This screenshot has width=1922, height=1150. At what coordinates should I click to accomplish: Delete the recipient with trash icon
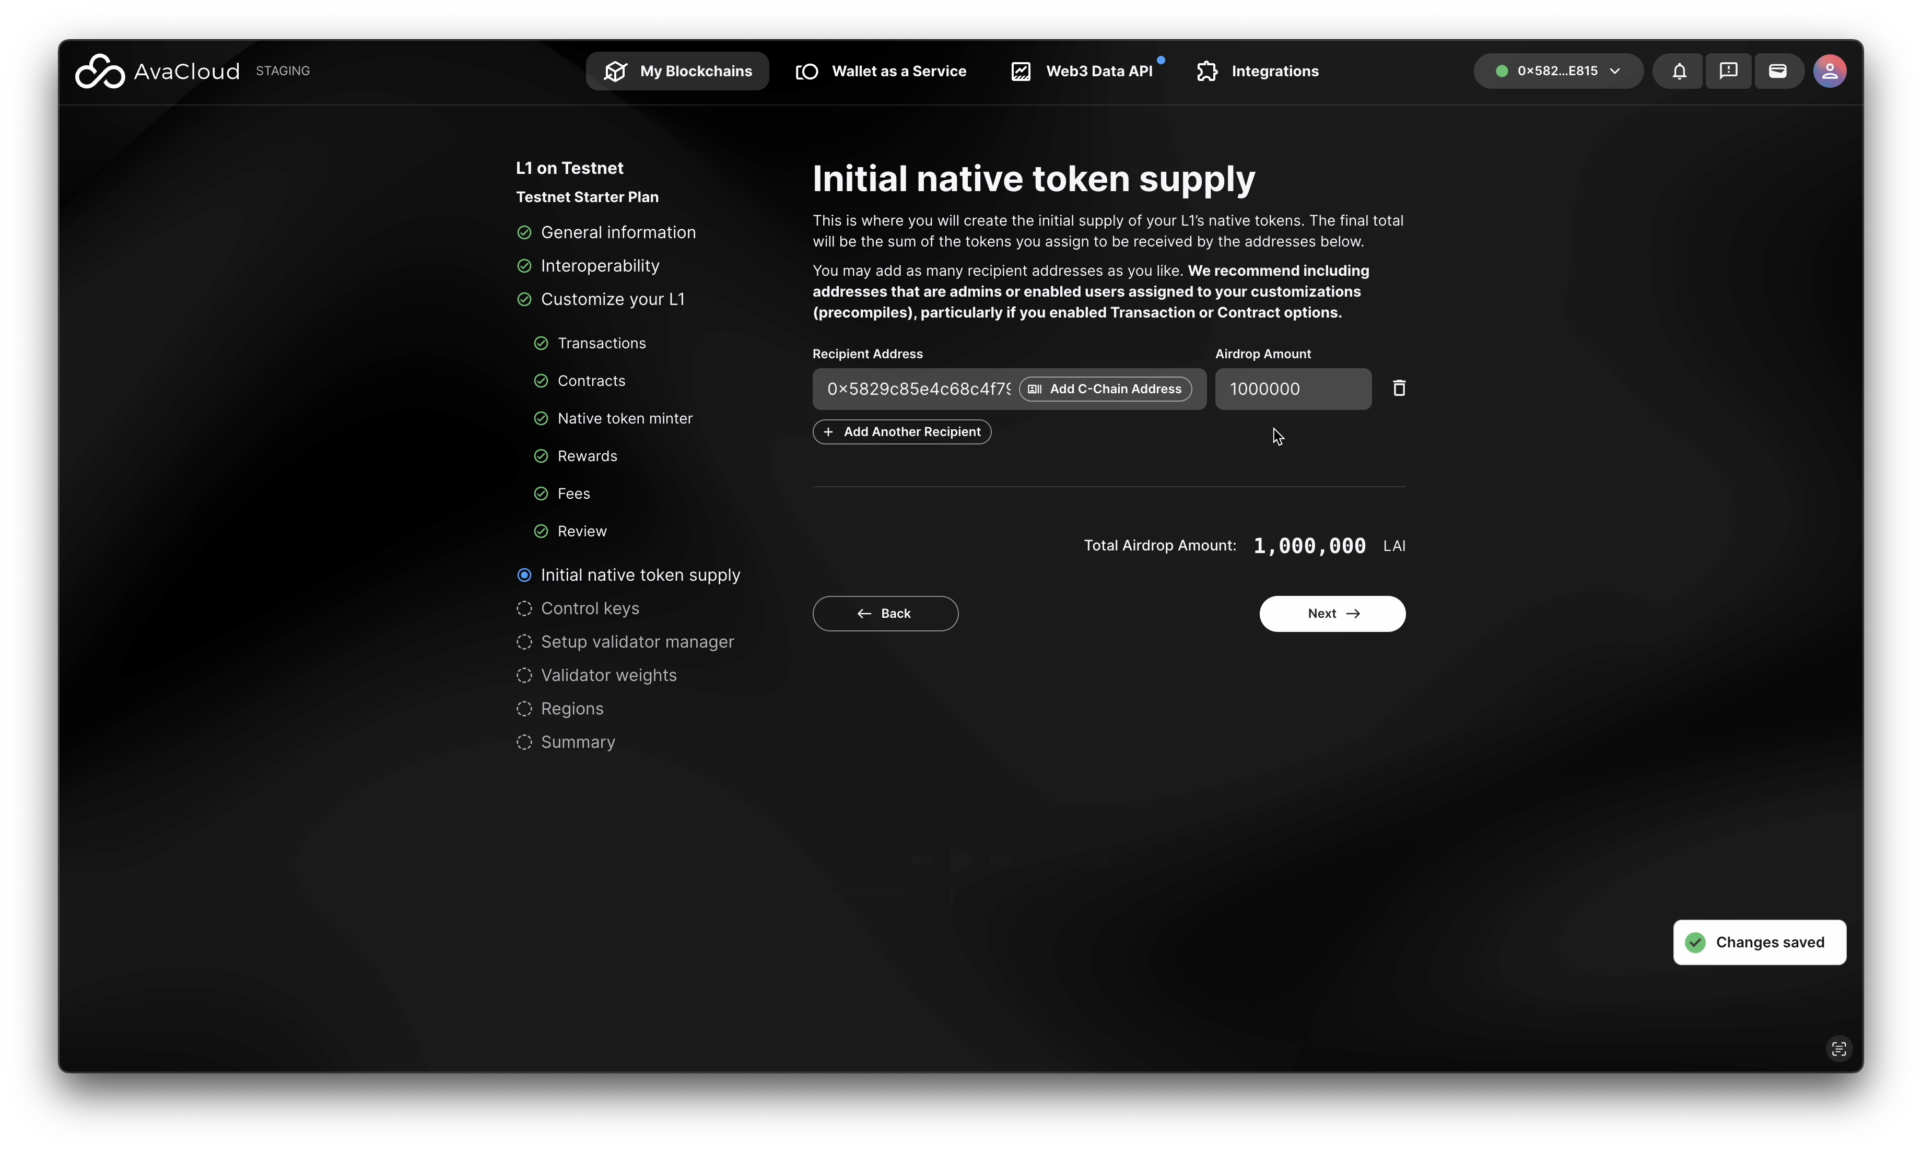coord(1399,388)
